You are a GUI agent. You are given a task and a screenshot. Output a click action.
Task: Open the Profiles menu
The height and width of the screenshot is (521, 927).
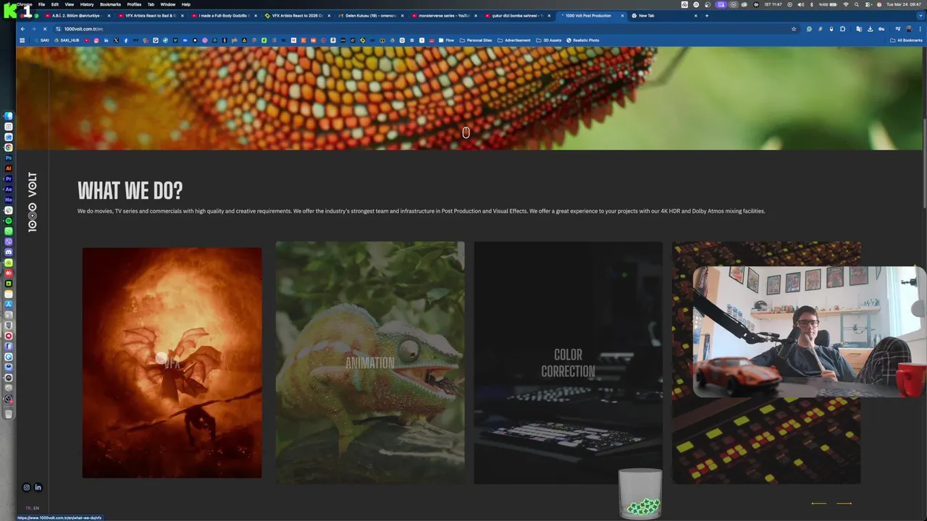pyautogui.click(x=134, y=4)
